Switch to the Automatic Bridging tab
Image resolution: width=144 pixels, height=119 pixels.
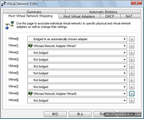(103, 12)
